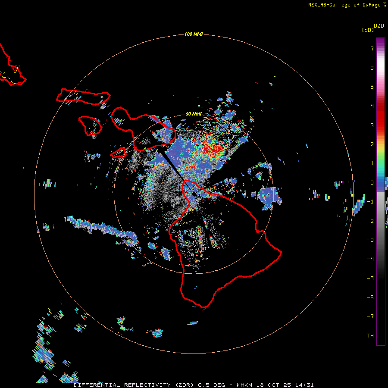Viewport: 388px width, 388px height.
Task: Click the 3 value on the colorbar
Action: [372, 125]
